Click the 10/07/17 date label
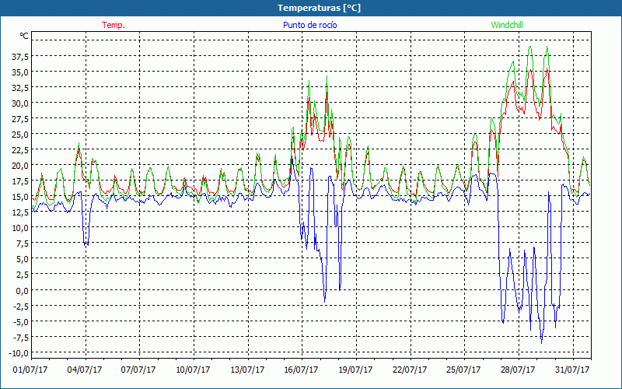Viewport: 622px width, 389px height. tap(193, 370)
